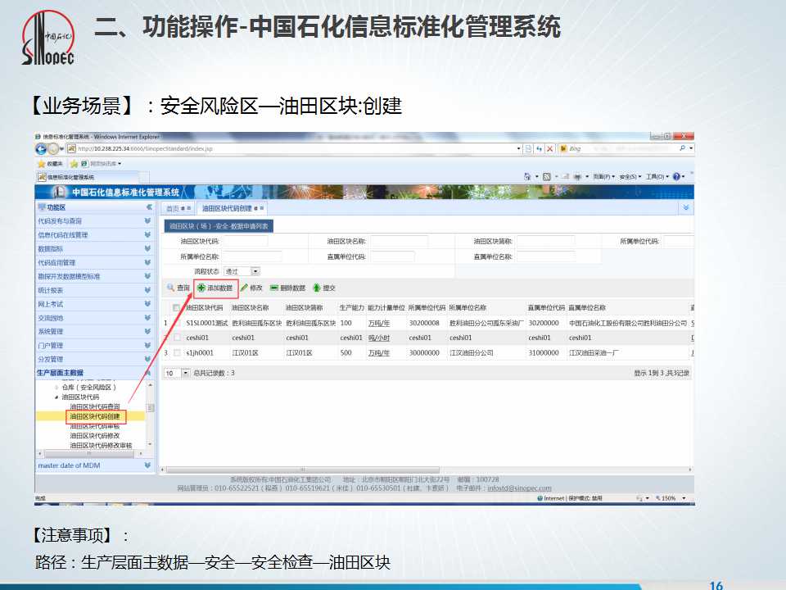Open the 安全(S) menu

pyautogui.click(x=630, y=177)
